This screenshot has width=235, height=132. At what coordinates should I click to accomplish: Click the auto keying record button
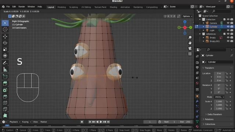pos(82,122)
